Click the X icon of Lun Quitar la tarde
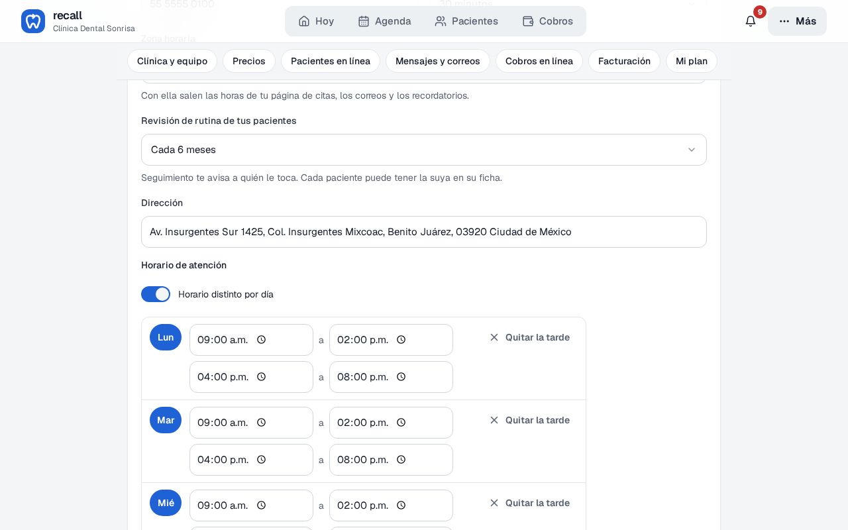The image size is (848, 530). tap(494, 337)
